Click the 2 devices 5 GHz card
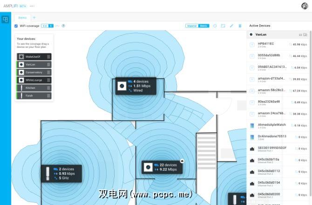The image size is (312, 205). (x=61, y=173)
